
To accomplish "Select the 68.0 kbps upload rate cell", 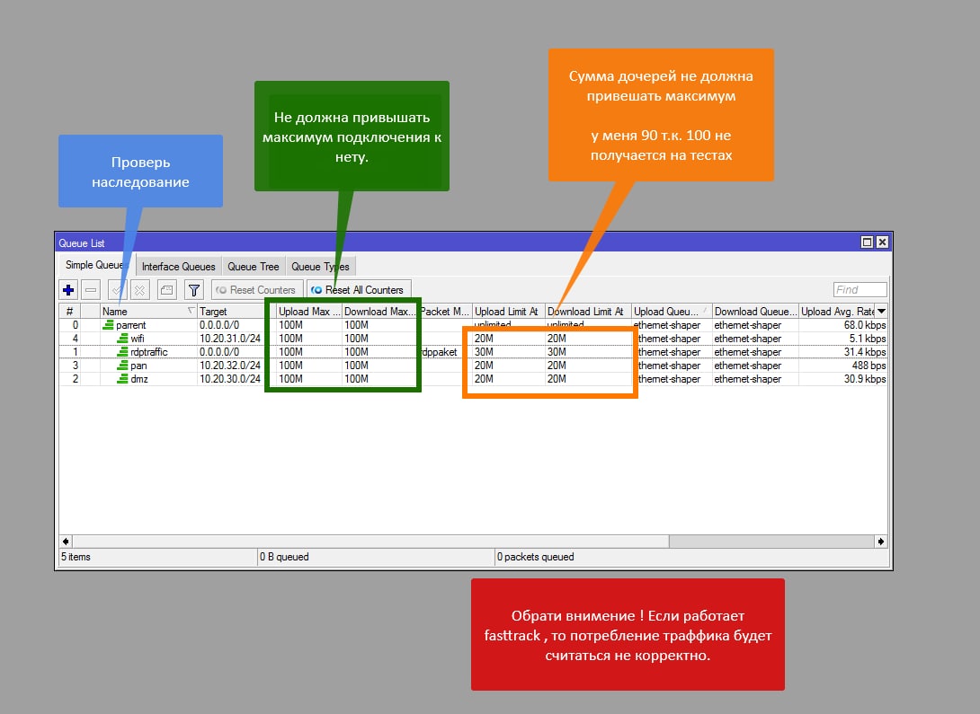I will [864, 325].
